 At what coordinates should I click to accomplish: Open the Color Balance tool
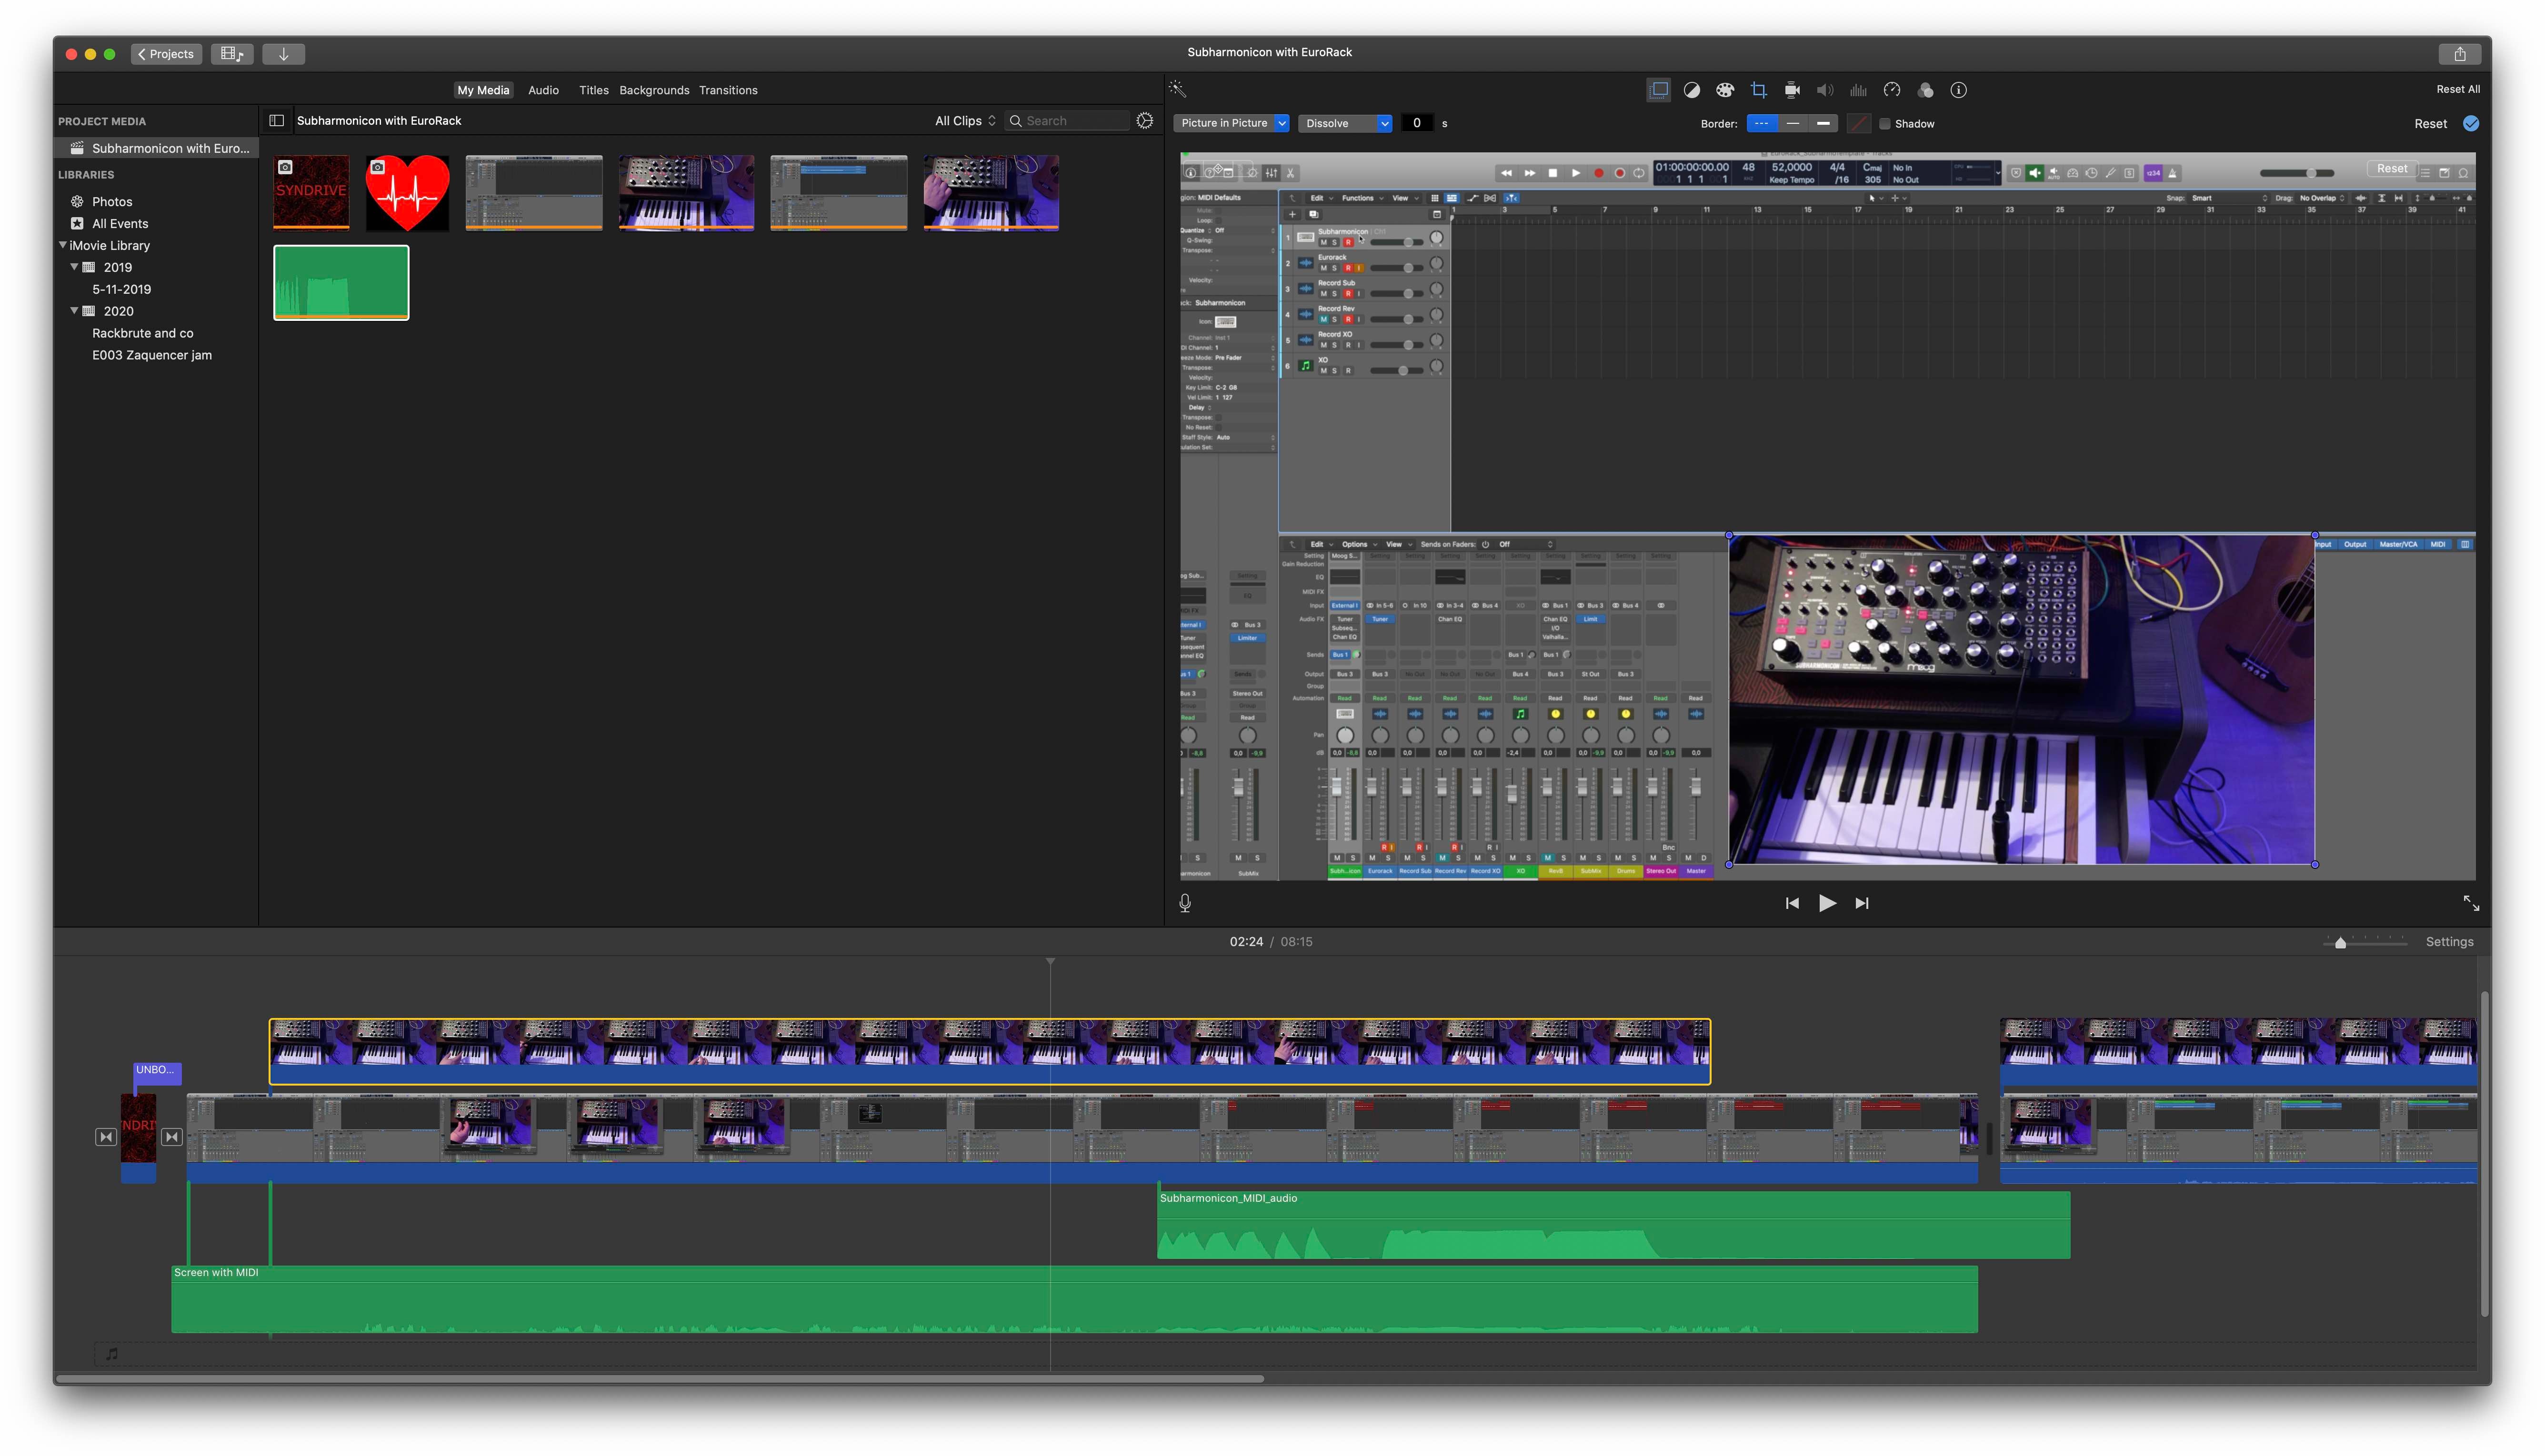click(1691, 90)
